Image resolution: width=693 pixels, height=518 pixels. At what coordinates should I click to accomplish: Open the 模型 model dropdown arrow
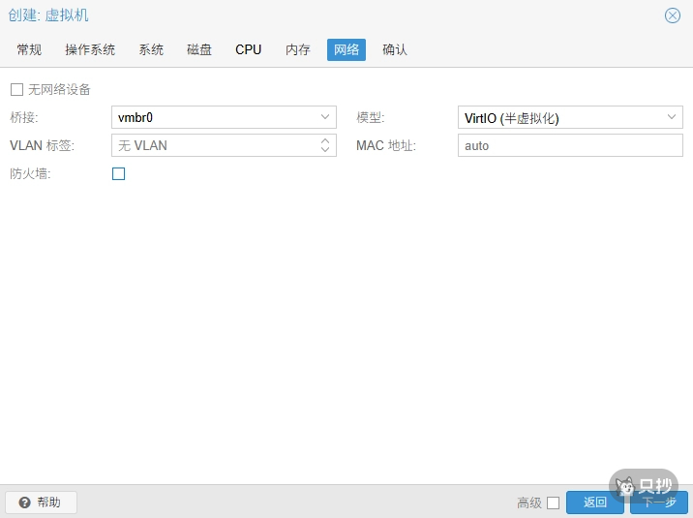point(673,118)
